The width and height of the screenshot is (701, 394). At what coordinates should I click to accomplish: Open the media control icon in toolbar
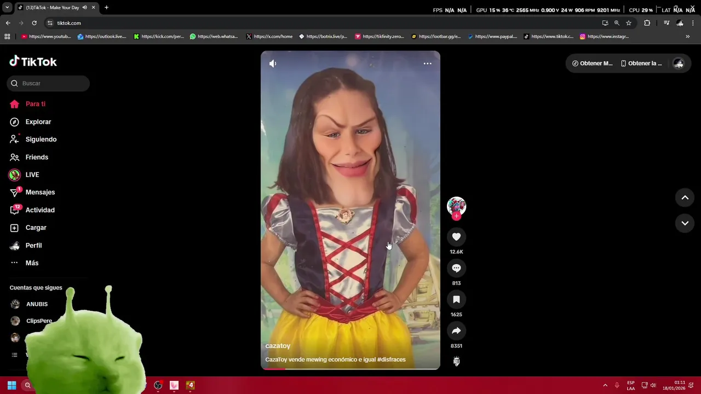pos(666,23)
